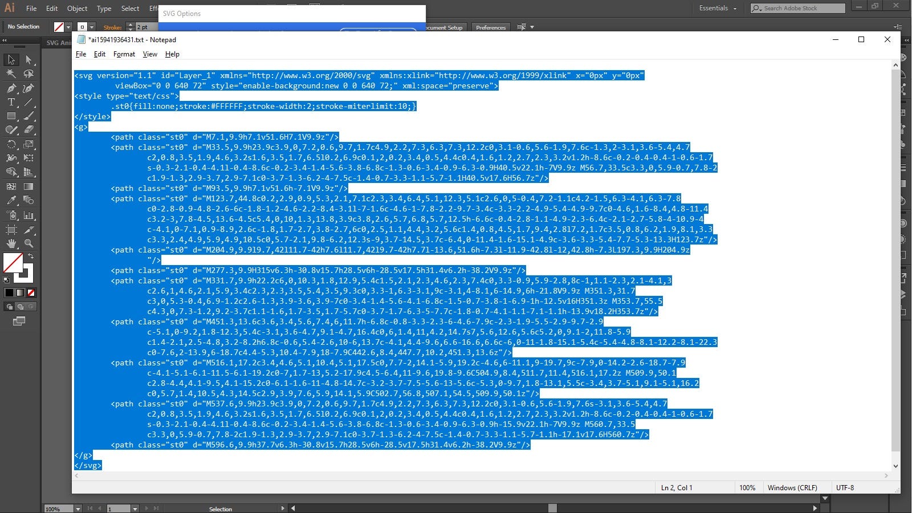Open the stroke color dropdown in control bar
912x513 pixels.
tap(92, 27)
